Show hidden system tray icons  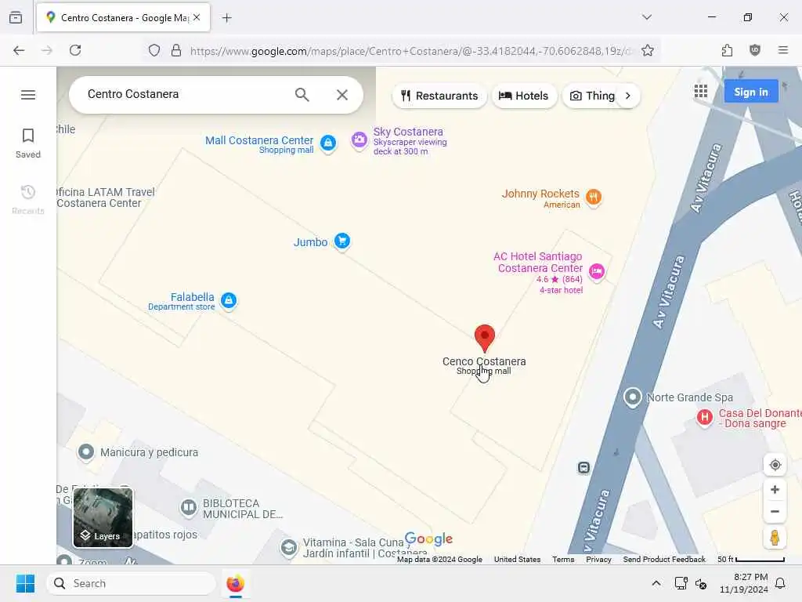pos(656,583)
